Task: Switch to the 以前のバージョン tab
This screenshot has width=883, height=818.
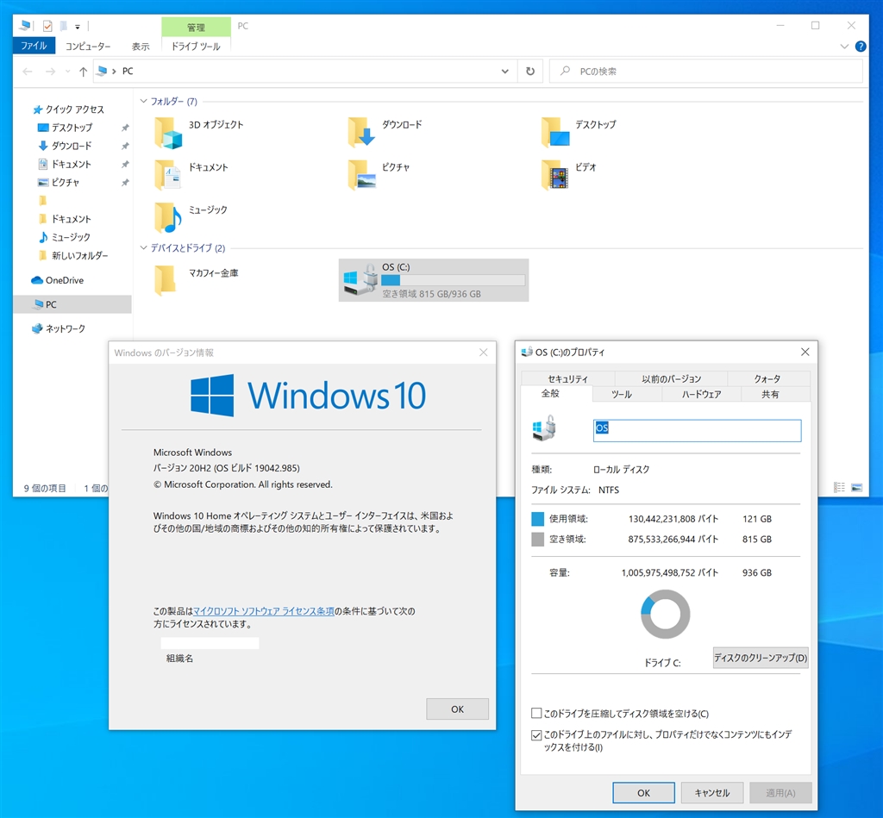Action: [671, 379]
